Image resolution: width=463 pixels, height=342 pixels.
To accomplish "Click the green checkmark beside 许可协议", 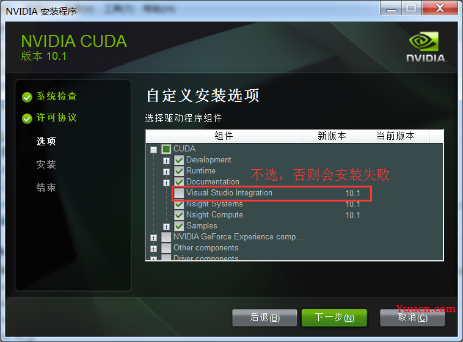I will pos(27,118).
